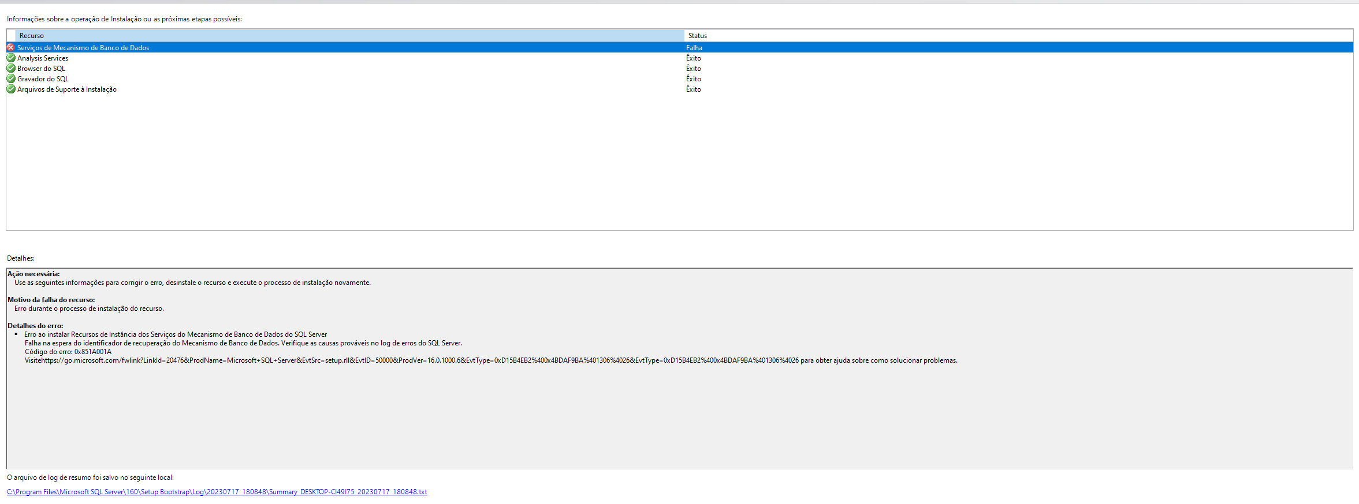1359x504 pixels.
Task: Select the Gravador do SQL row
Action: point(680,78)
